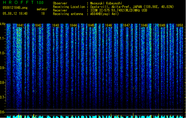The width and height of the screenshot is (186, 118).
Task: Click the date stamp 05.08.12 18:40
Action: coord(15,14)
